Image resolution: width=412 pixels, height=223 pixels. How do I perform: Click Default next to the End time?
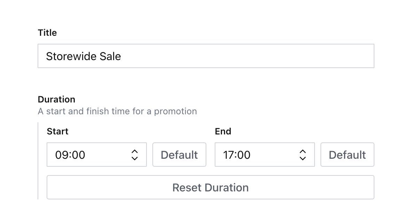(347, 155)
